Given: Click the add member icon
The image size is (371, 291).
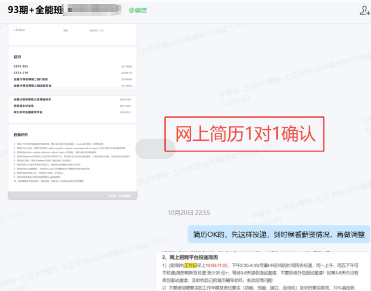Looking at the screenshot, I should click(x=364, y=10).
